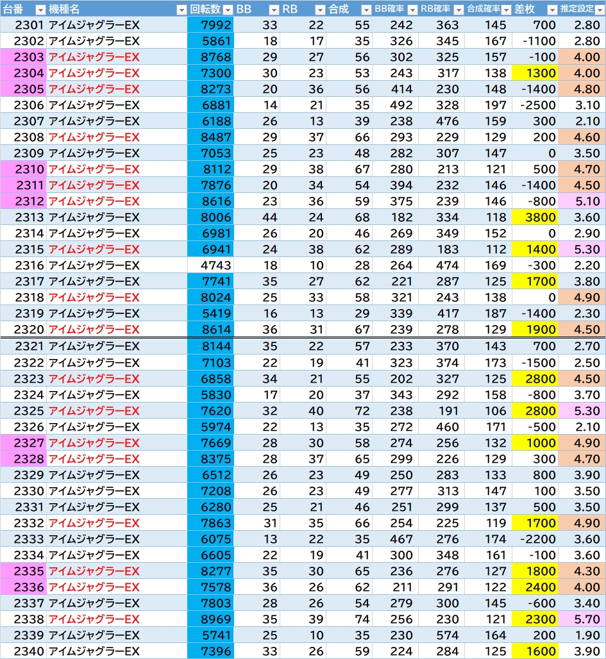The width and height of the screenshot is (606, 659).
Task: Select pink-highlighted machine number 2305
Action: (23, 89)
